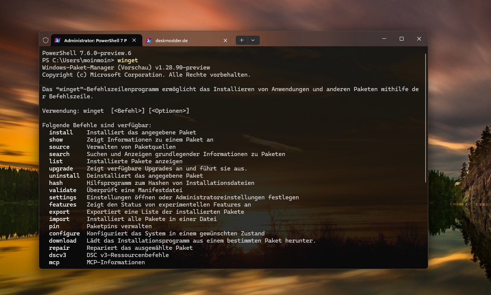Click the 'configure' command entry
Viewport: 491px width, 295px height.
pyautogui.click(x=64, y=233)
